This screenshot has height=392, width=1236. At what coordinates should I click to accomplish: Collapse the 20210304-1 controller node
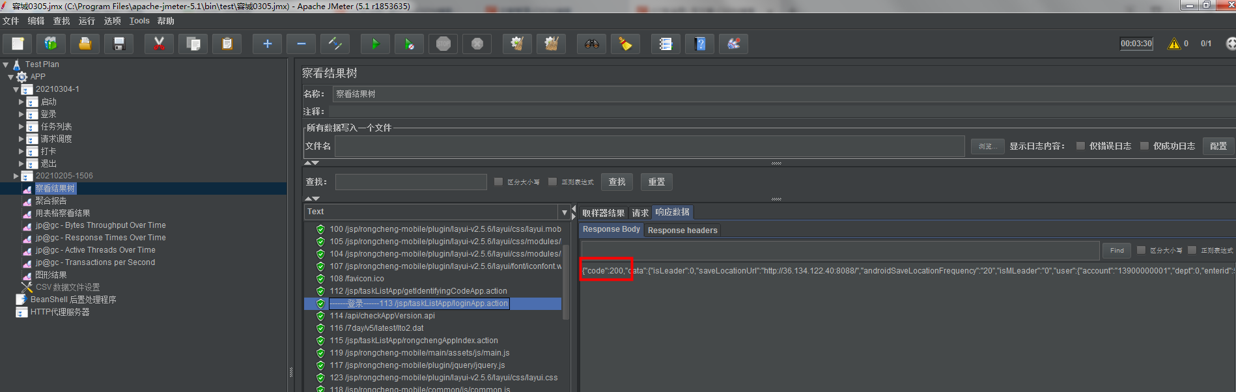click(x=16, y=89)
